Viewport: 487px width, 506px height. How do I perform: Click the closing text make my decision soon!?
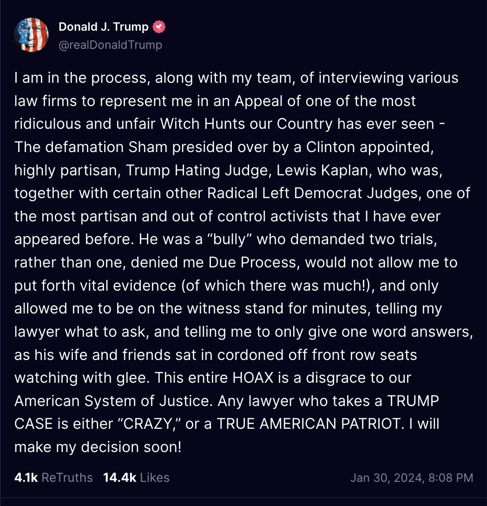click(x=98, y=447)
